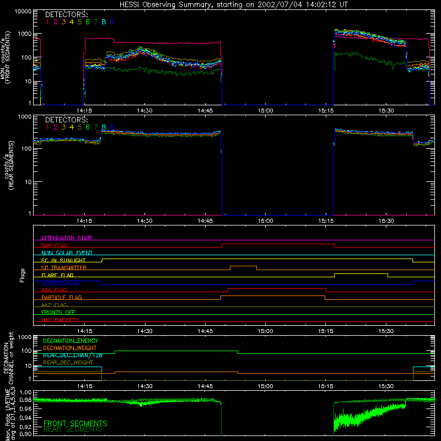Screen dimensions: 441x441
Task: Click the ATTENUATOR_STATE flag label
Action: 67,238
